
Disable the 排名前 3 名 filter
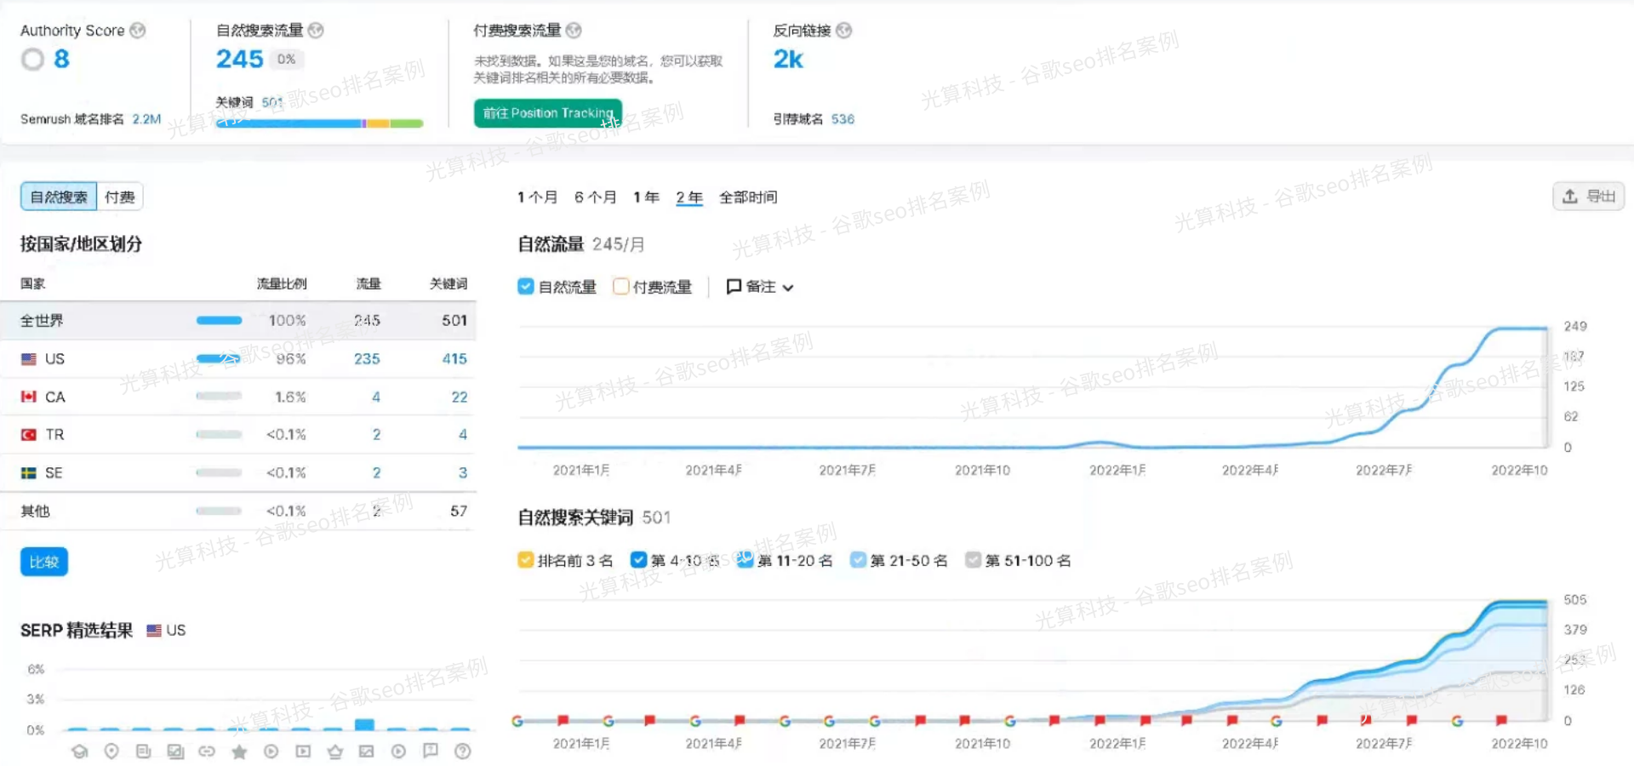click(525, 560)
